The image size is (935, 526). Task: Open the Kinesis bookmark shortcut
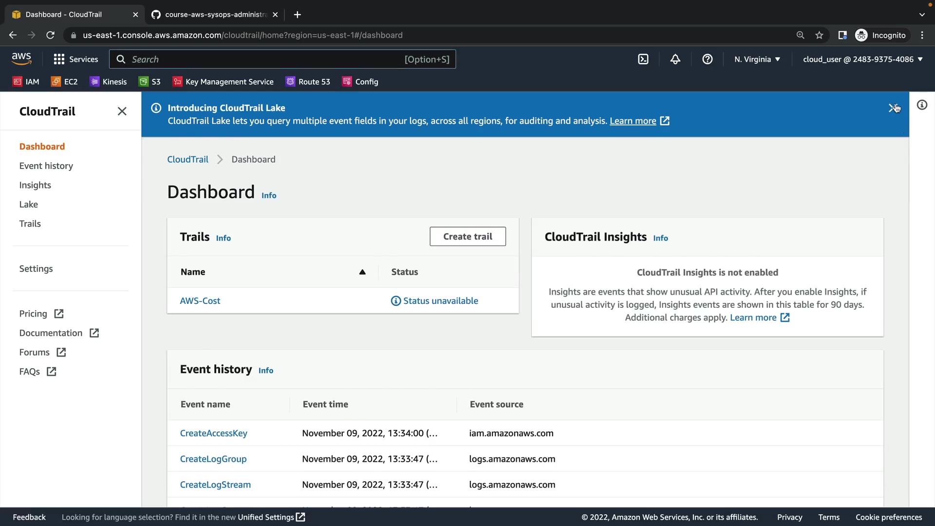point(108,82)
